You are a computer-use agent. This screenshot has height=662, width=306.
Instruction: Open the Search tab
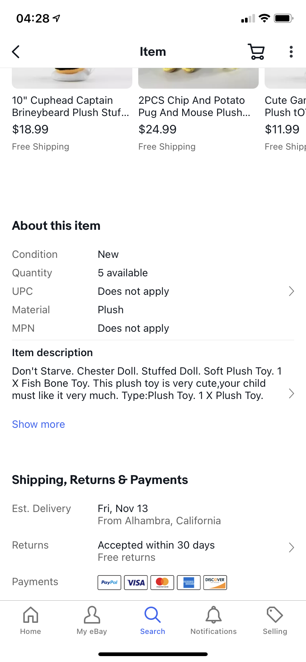point(153,621)
